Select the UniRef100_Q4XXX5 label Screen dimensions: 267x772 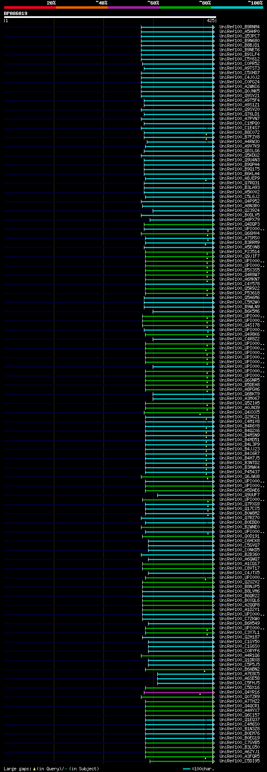click(239, 412)
